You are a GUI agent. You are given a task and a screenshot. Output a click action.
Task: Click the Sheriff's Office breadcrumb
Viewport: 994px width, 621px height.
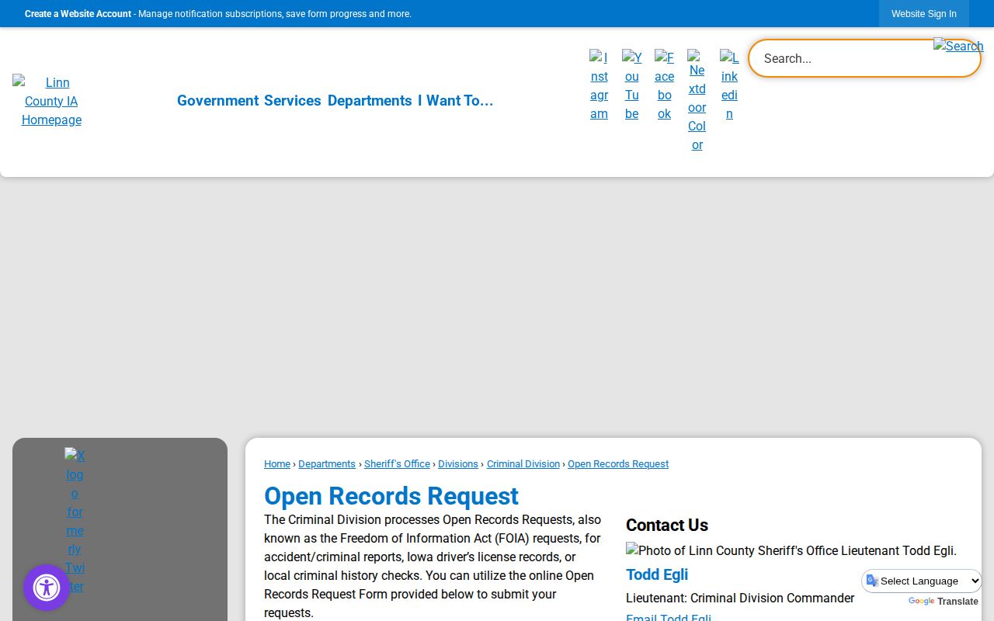pos(397,463)
